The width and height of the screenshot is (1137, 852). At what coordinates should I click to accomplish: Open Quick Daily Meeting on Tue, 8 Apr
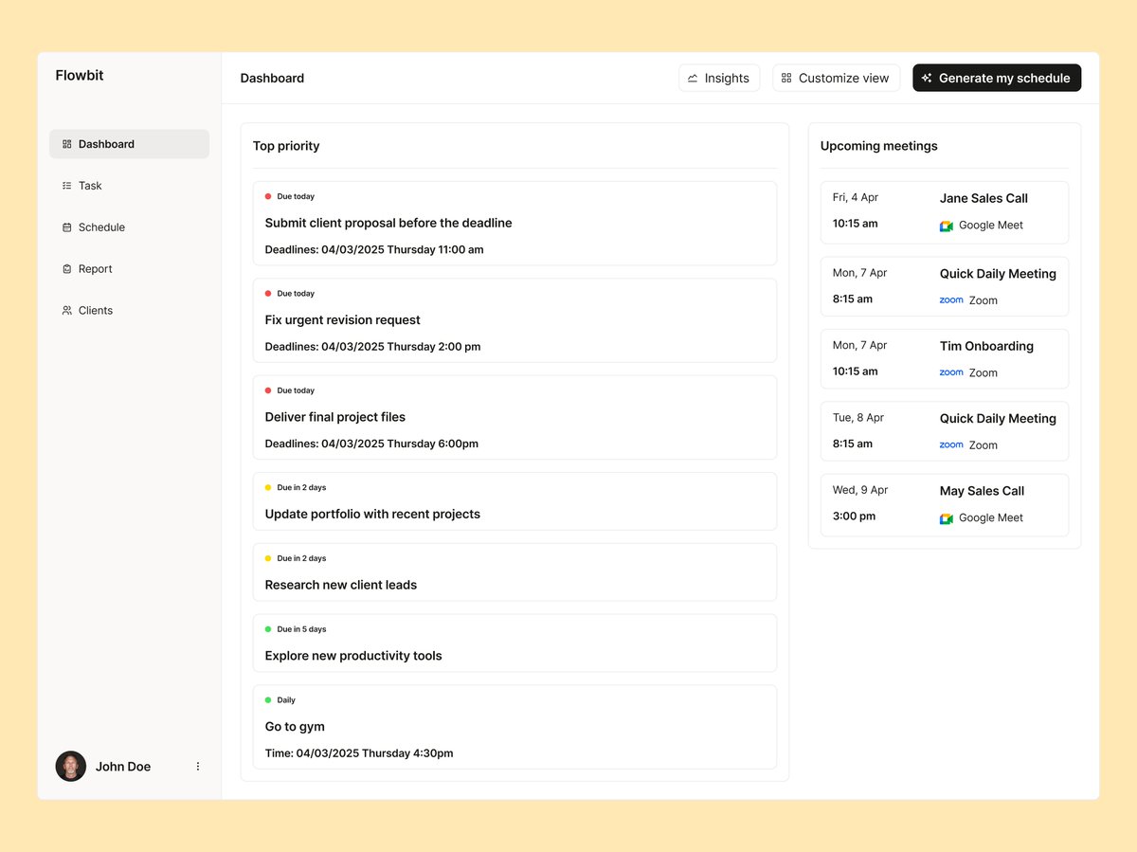click(x=945, y=431)
